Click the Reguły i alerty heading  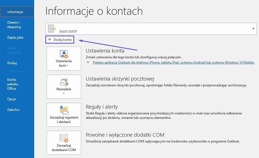(102, 107)
